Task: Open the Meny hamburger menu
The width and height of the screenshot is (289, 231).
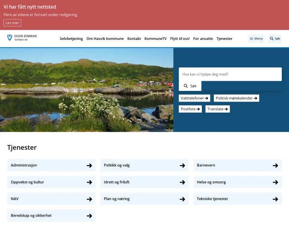Action: coord(256,38)
